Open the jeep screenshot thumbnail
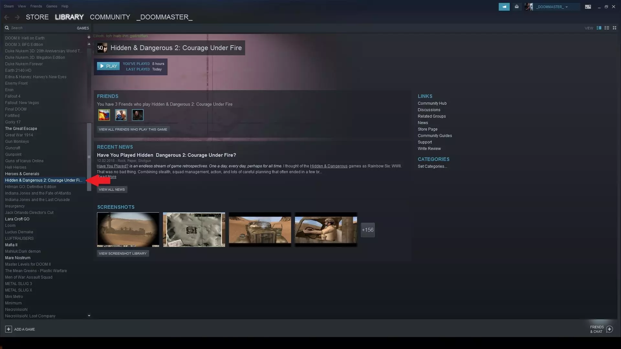Screen dimensions: 621x349 click(260, 229)
